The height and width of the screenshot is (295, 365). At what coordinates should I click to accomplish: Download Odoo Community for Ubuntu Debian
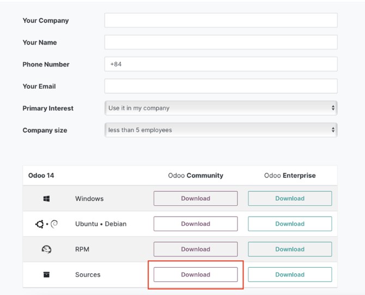coord(196,224)
